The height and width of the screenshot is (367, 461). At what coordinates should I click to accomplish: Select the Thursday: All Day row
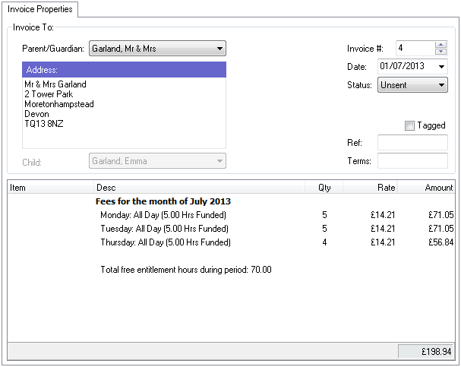click(x=231, y=242)
